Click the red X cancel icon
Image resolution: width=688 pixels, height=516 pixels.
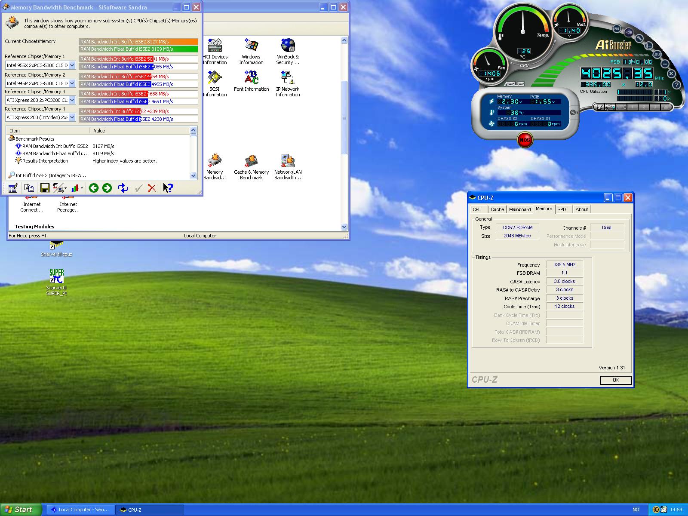(151, 188)
